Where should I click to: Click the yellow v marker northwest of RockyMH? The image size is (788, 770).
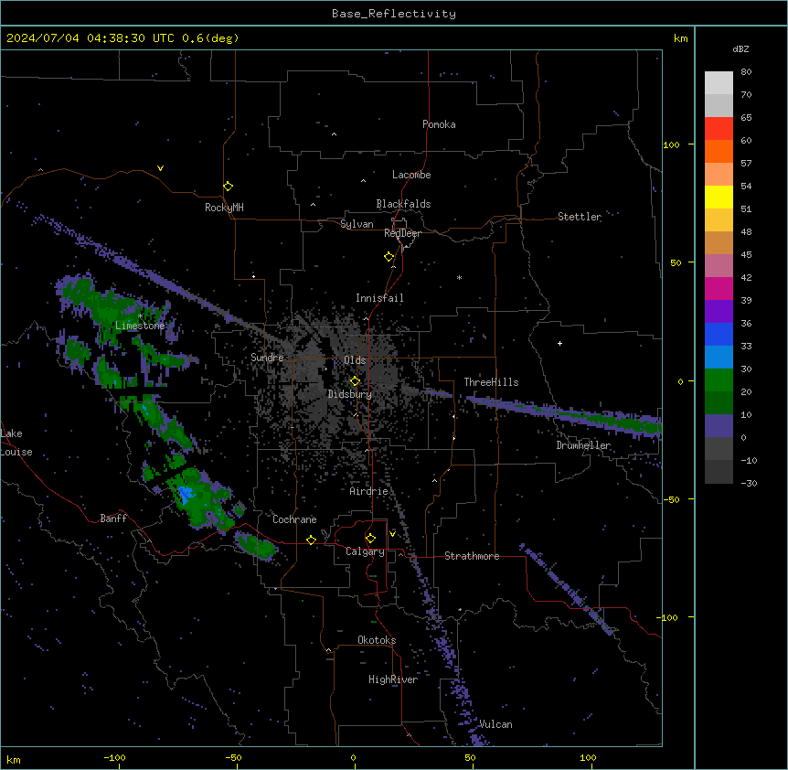(160, 168)
